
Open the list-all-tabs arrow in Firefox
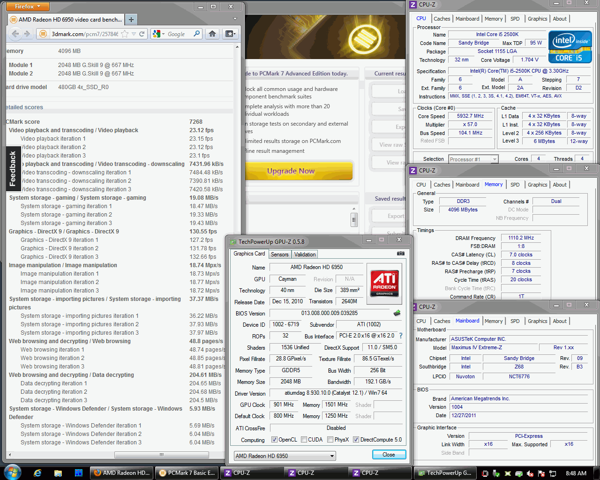click(x=235, y=19)
